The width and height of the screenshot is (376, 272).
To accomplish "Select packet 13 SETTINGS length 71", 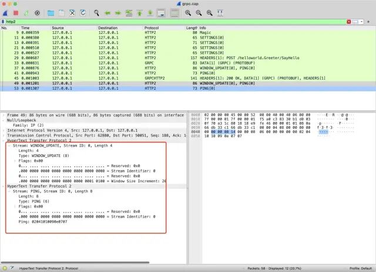I will pyautogui.click(x=188, y=43).
